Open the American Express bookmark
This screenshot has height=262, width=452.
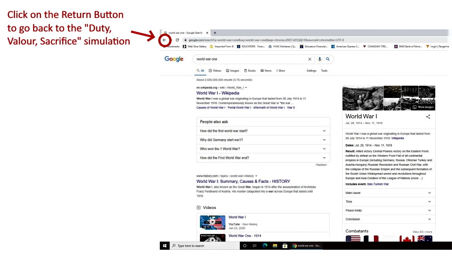[x=345, y=47]
